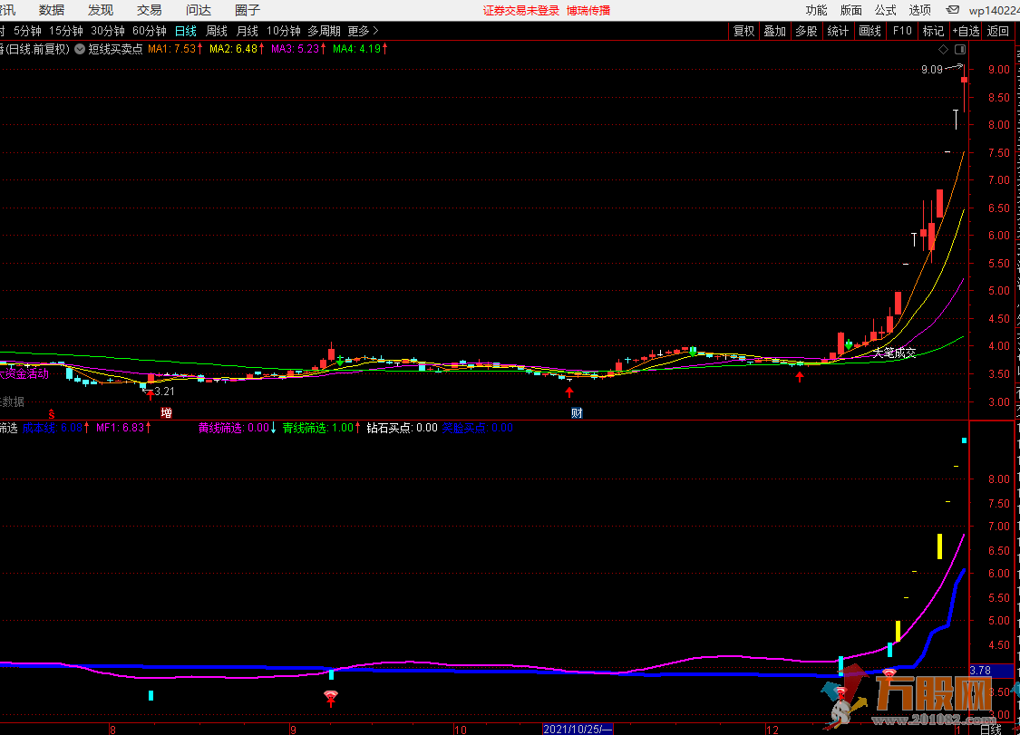Viewport: 1020px width, 735px height.
Task: Click the 返回 back button
Action: tap(998, 31)
